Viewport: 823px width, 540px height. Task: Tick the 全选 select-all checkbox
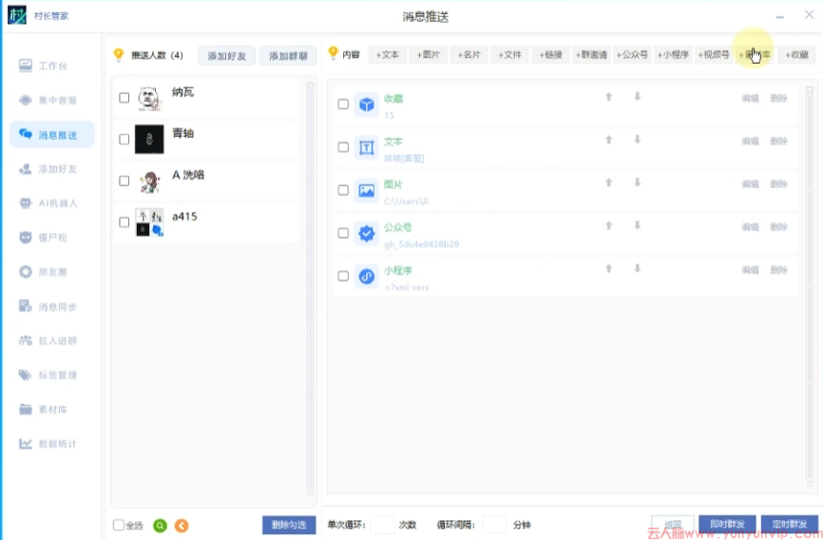(x=119, y=525)
